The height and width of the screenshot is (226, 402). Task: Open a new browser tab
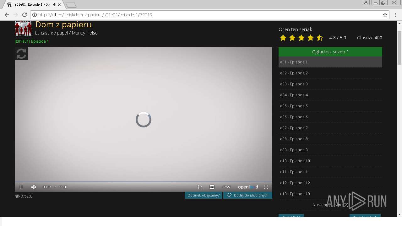click(71, 5)
